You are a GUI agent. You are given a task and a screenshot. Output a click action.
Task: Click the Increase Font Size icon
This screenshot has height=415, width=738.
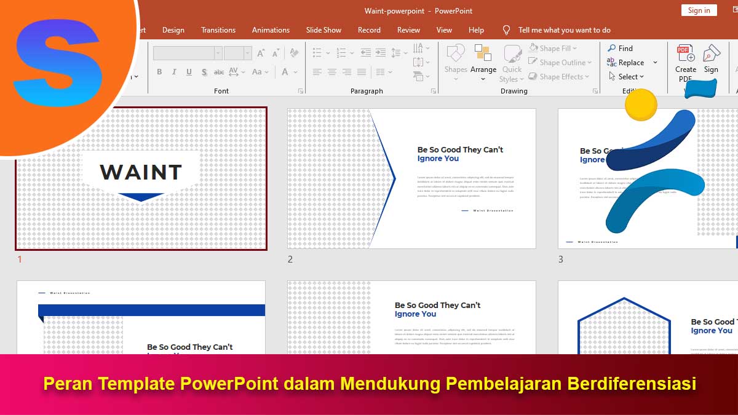point(261,53)
